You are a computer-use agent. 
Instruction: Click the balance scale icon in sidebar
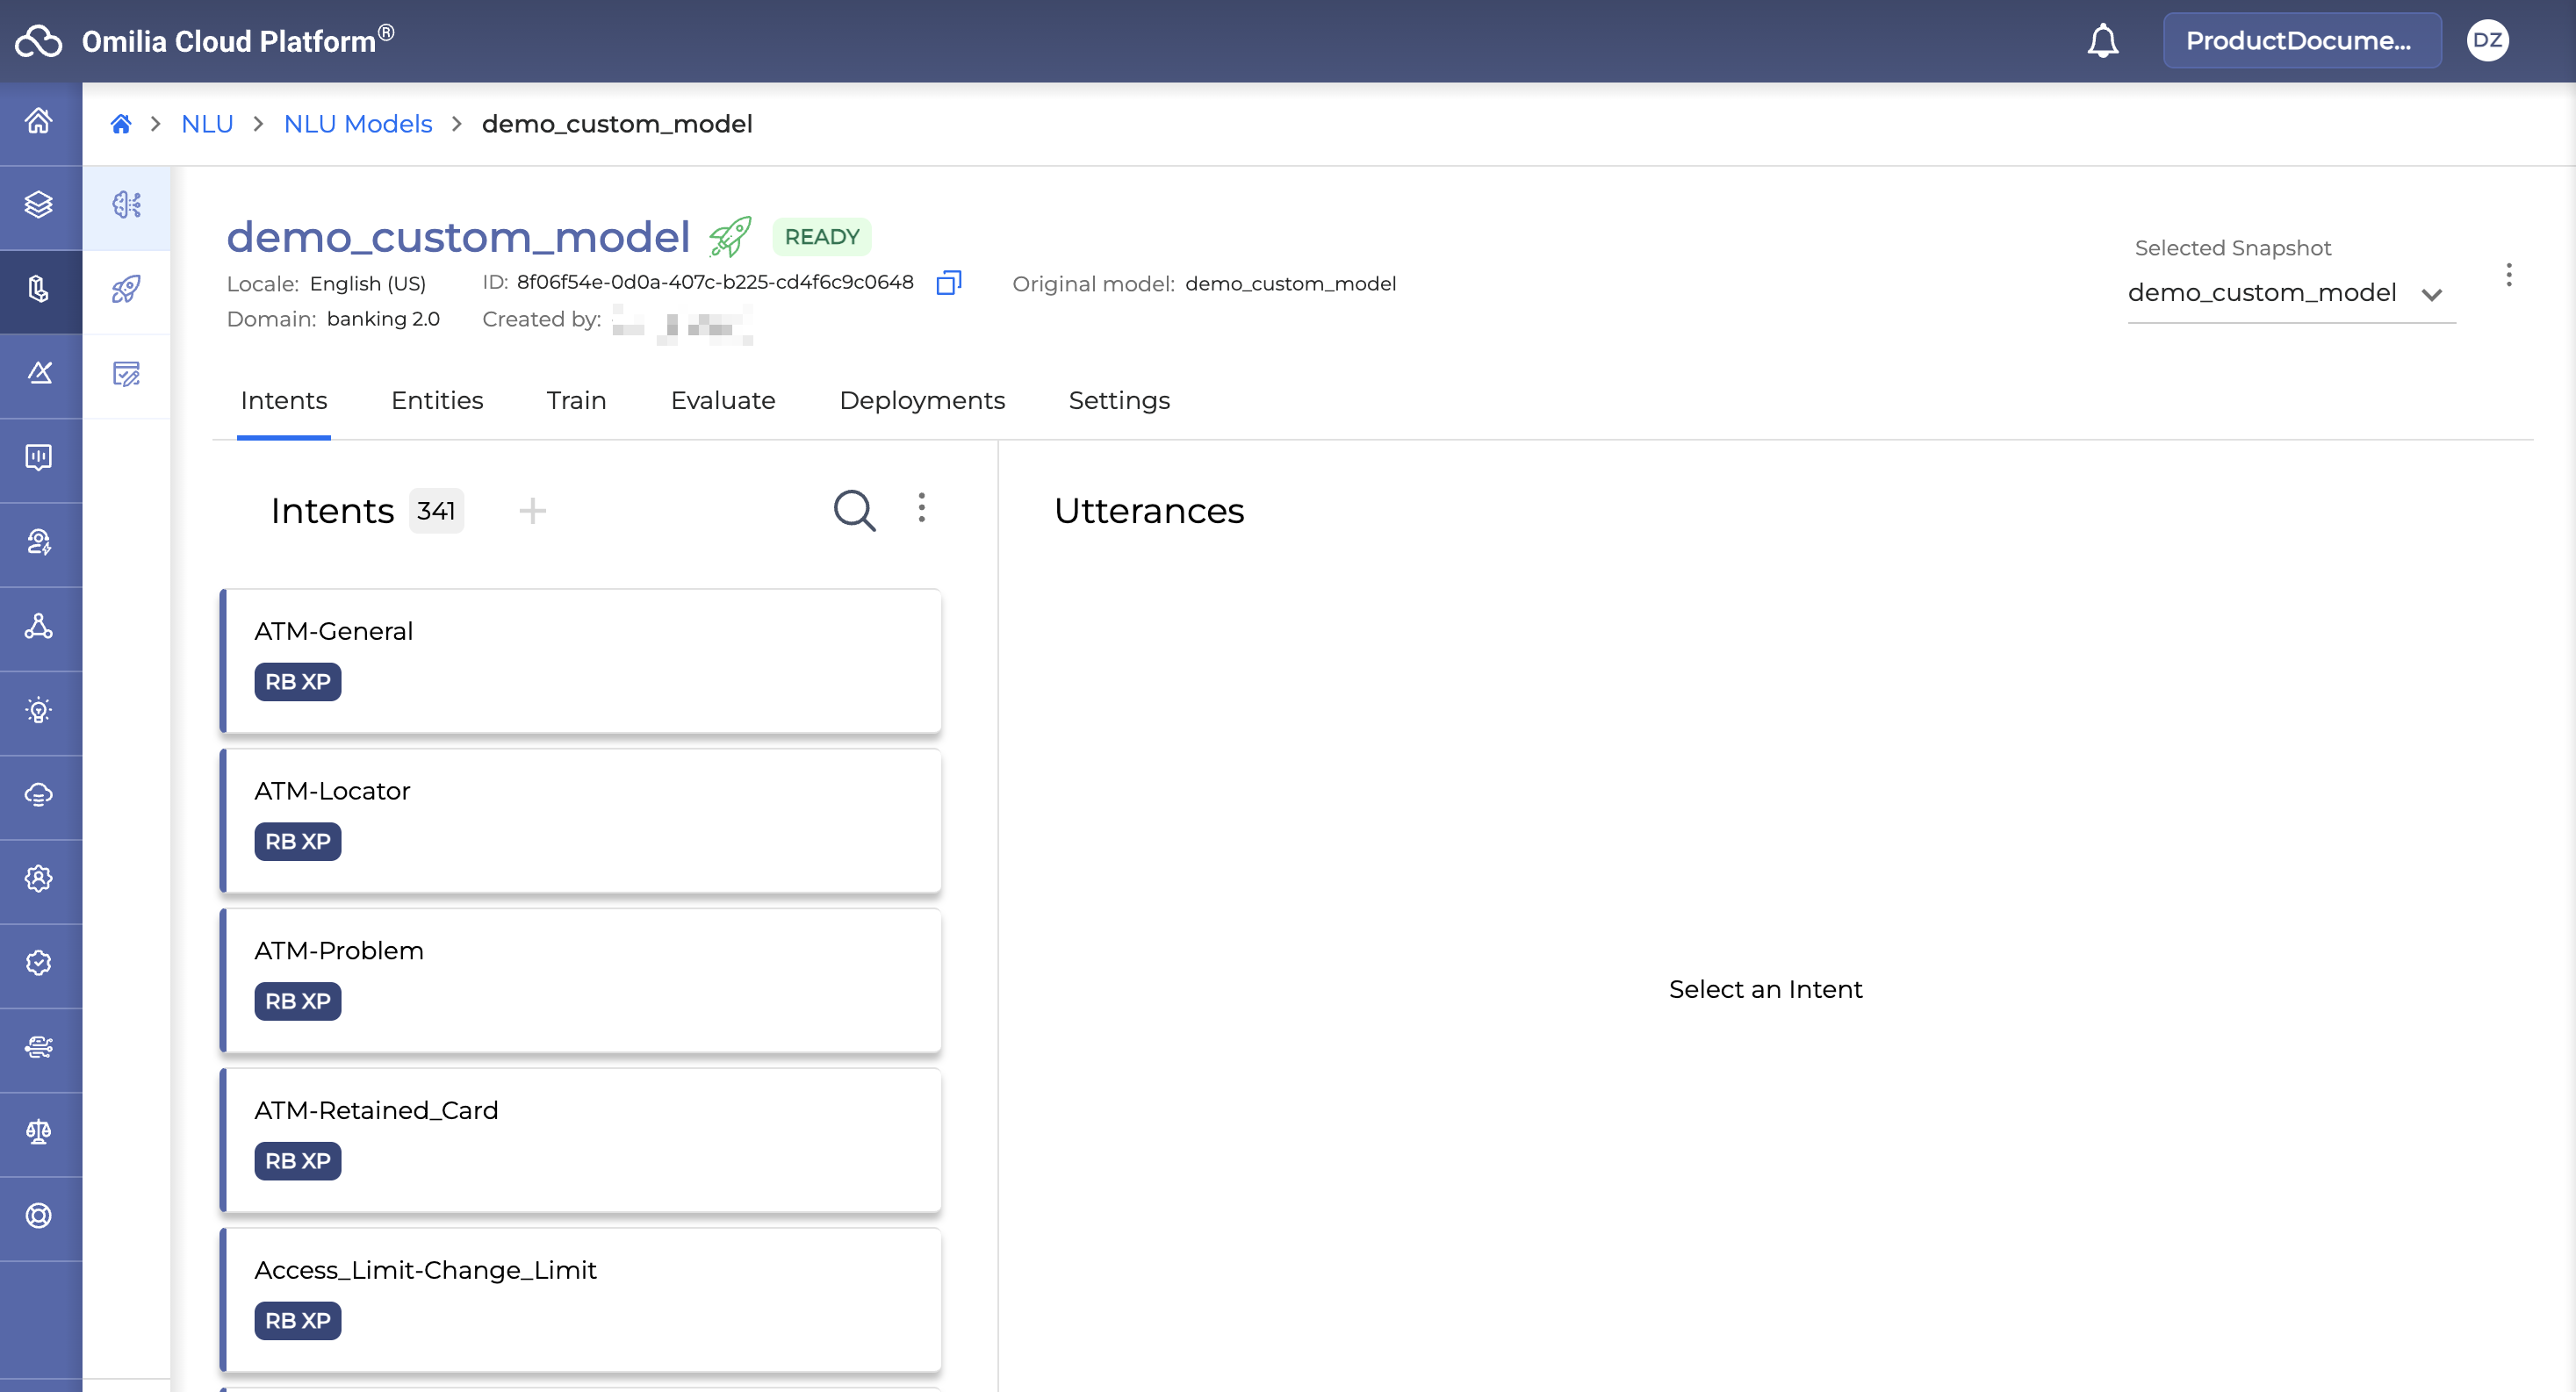coord(39,1132)
